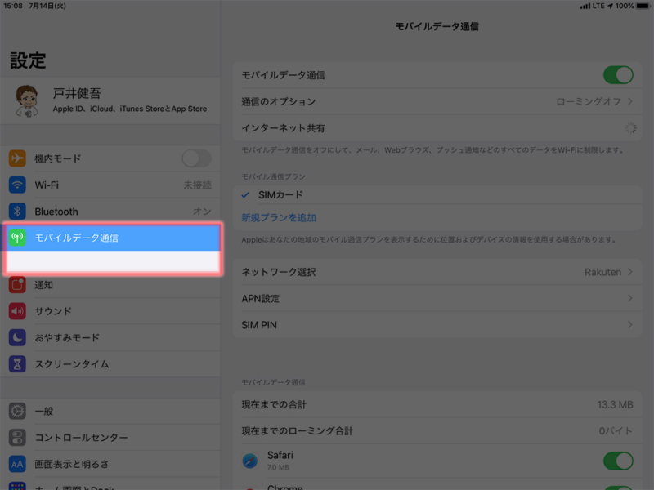Screen dimensions: 654x490
Task: Tap the profile avatar of 戸井健吾
Action: pos(27,100)
